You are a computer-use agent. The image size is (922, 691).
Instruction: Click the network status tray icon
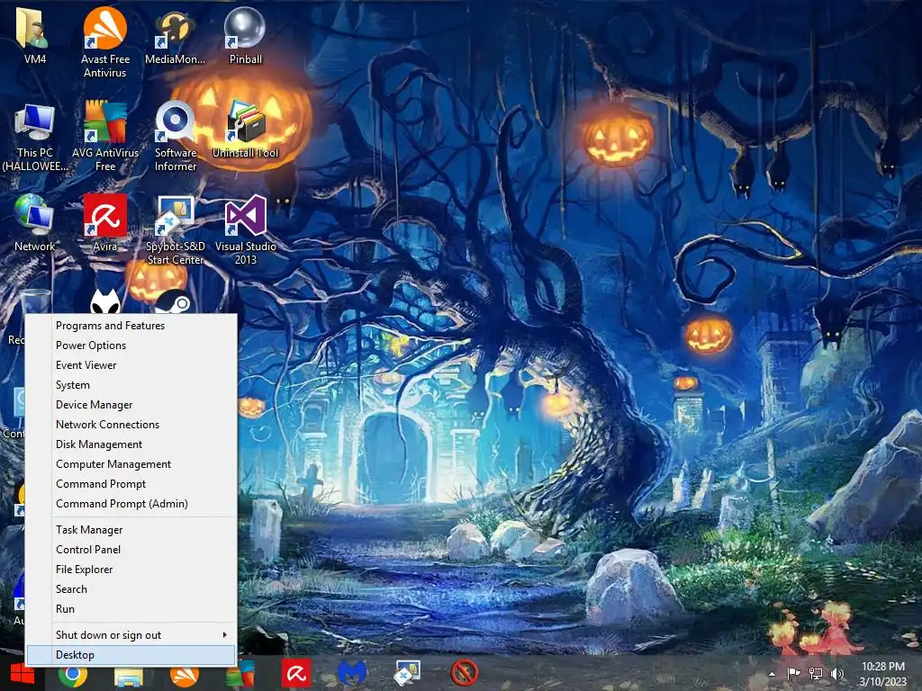pyautogui.click(x=815, y=673)
